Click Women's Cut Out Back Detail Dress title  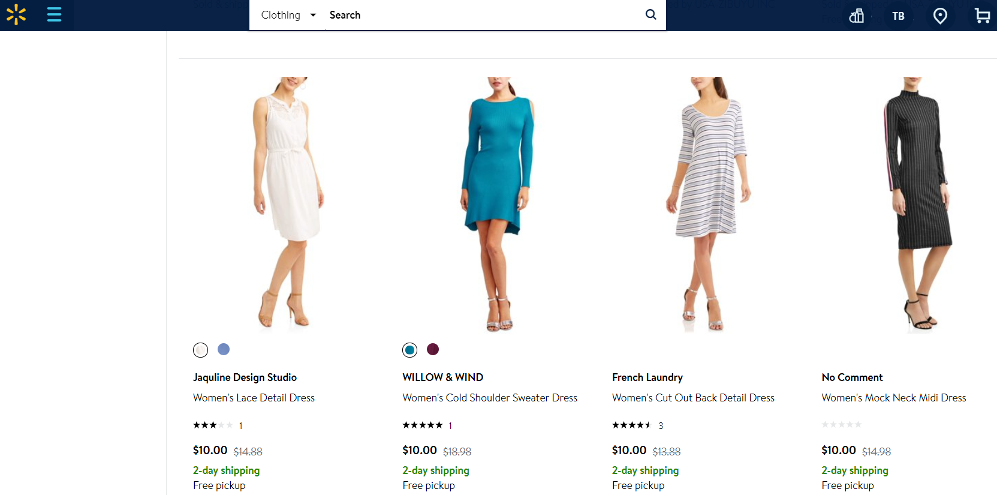point(693,398)
